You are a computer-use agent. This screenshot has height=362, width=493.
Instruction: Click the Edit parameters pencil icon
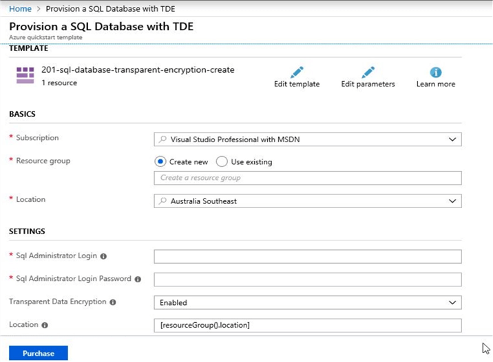[368, 72]
